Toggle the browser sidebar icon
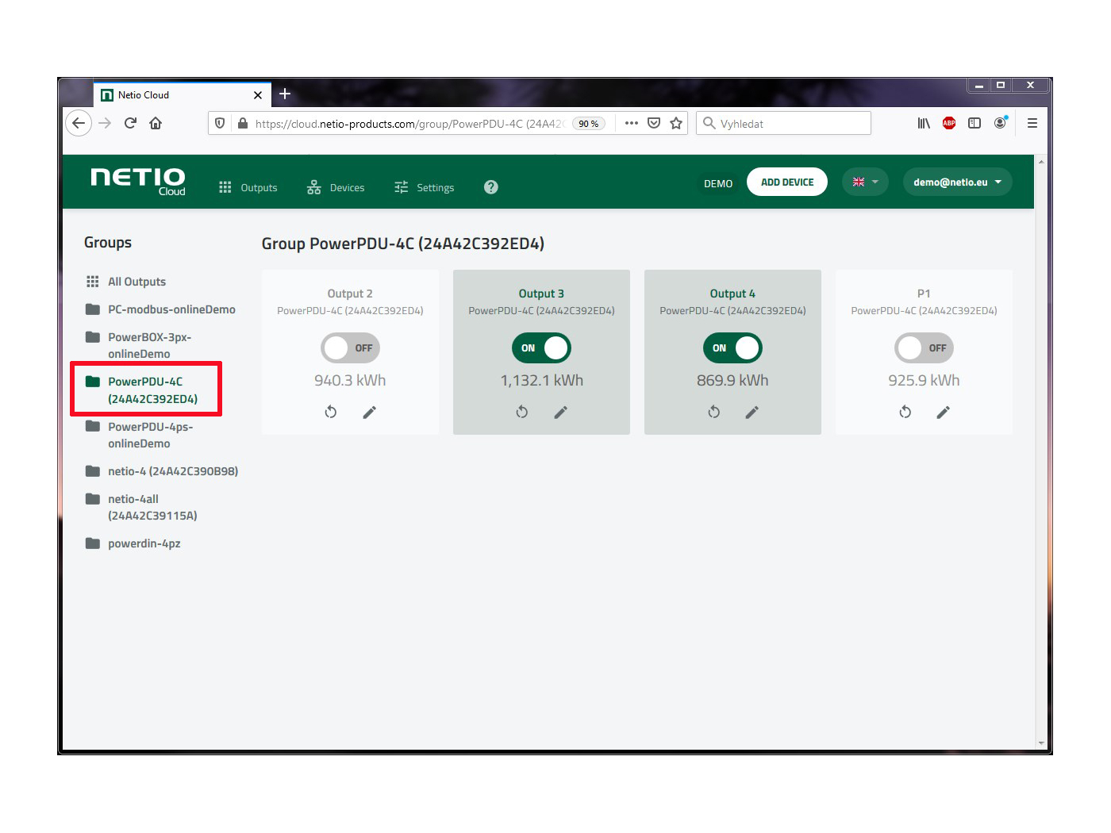The width and height of the screenshot is (1111, 833). (x=975, y=123)
